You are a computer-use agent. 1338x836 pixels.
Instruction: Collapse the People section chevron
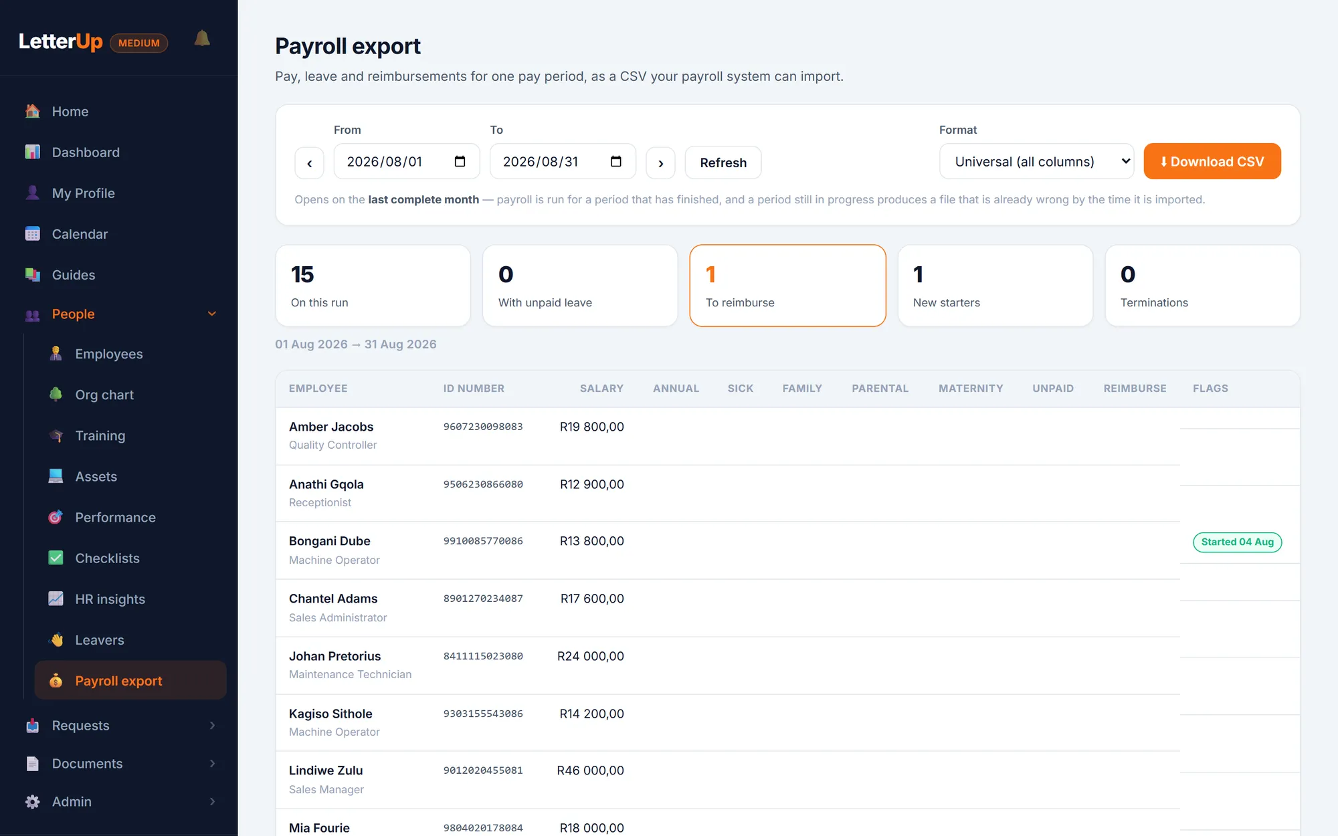click(212, 314)
